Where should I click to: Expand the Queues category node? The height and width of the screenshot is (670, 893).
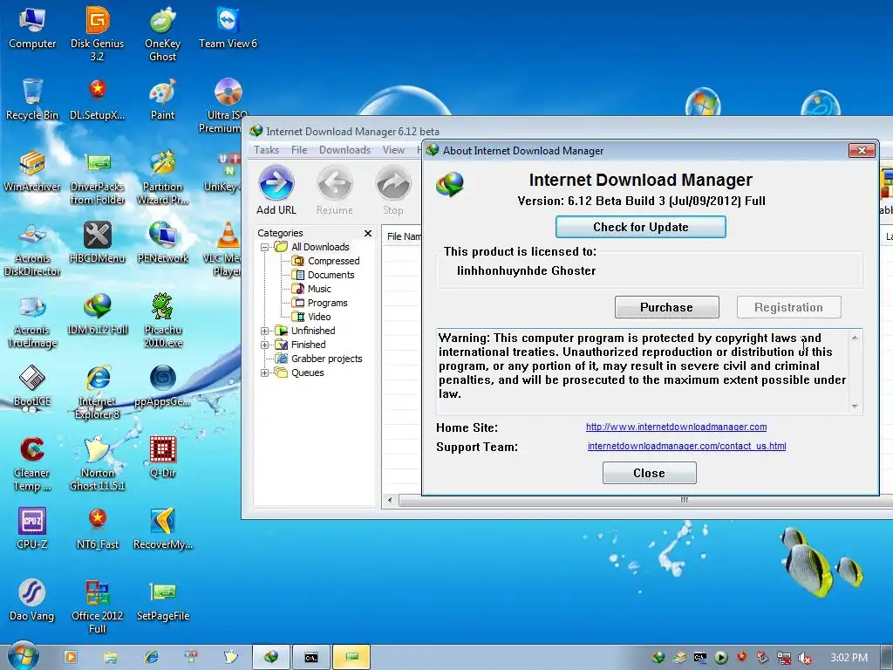pos(264,373)
